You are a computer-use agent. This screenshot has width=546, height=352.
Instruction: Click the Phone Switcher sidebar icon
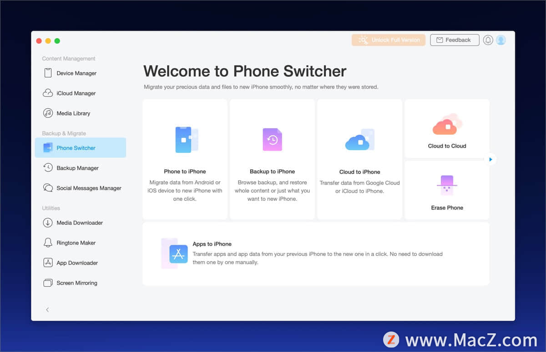click(48, 148)
